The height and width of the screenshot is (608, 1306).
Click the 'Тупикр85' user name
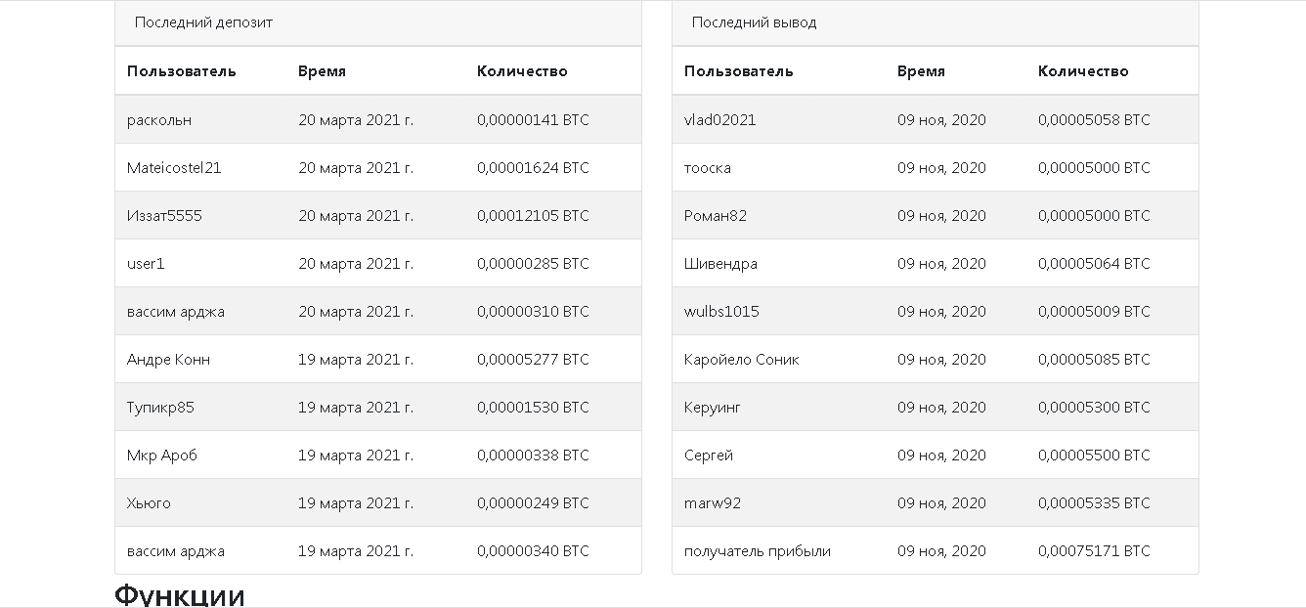pos(160,408)
